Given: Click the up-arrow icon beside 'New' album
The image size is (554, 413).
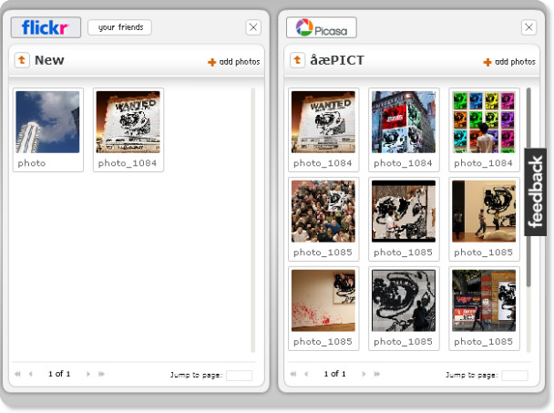Looking at the screenshot, I should click(x=22, y=60).
